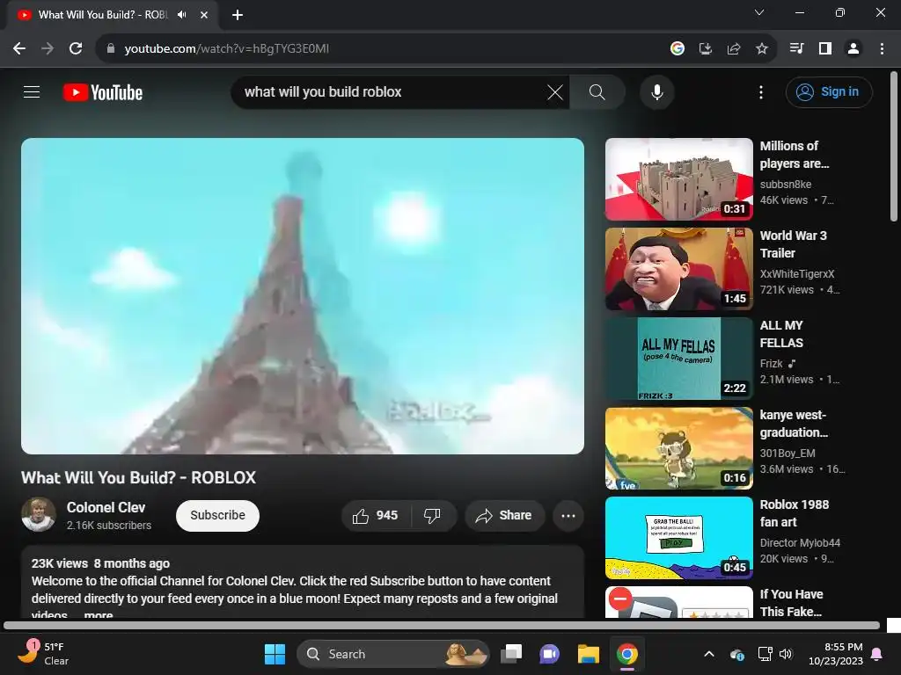The height and width of the screenshot is (675, 901).
Task: Select the What Will You Build tab
Action: (x=104, y=15)
